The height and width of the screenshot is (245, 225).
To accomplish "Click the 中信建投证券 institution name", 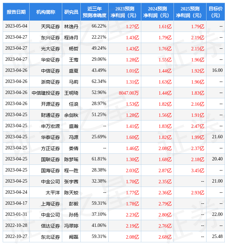I will (x=46, y=93).
